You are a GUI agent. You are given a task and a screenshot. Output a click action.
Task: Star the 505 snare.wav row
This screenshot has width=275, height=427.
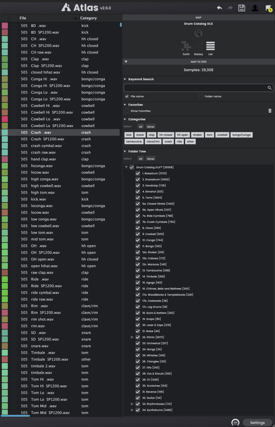click(14, 346)
